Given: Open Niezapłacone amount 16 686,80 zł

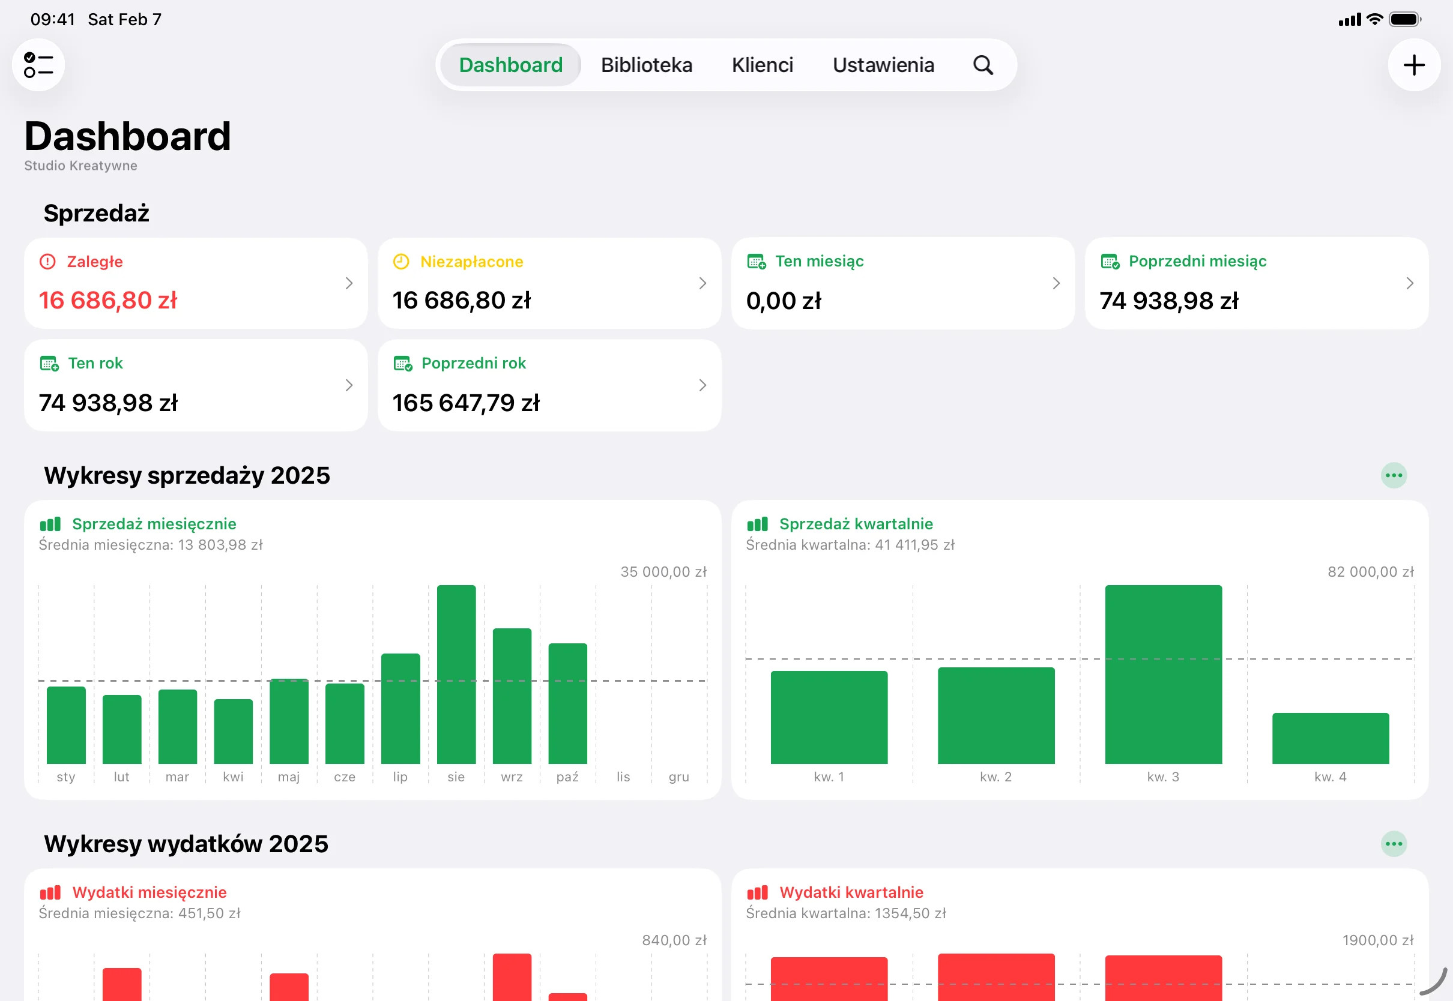Looking at the screenshot, I should point(462,301).
